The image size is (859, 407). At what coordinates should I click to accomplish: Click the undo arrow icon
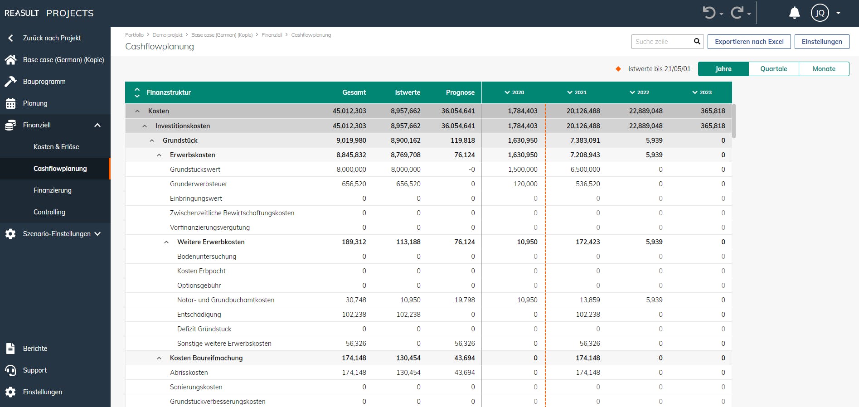709,13
